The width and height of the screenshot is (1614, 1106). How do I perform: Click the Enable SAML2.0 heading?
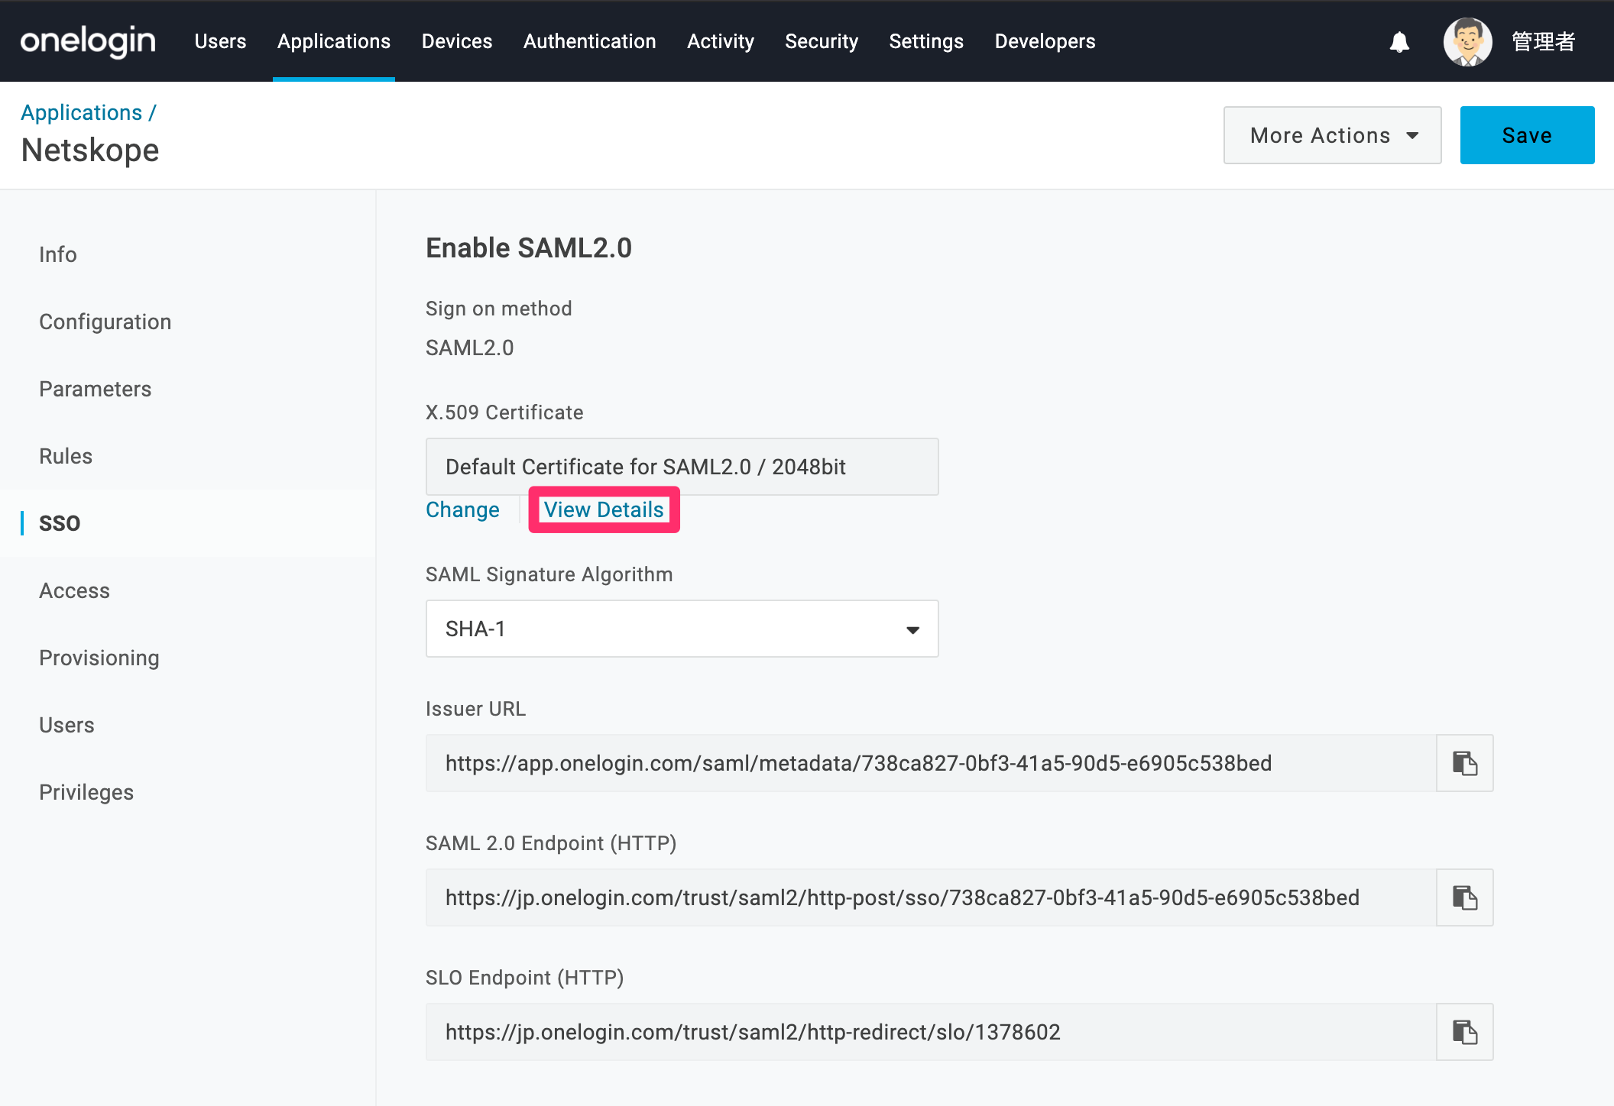click(529, 248)
